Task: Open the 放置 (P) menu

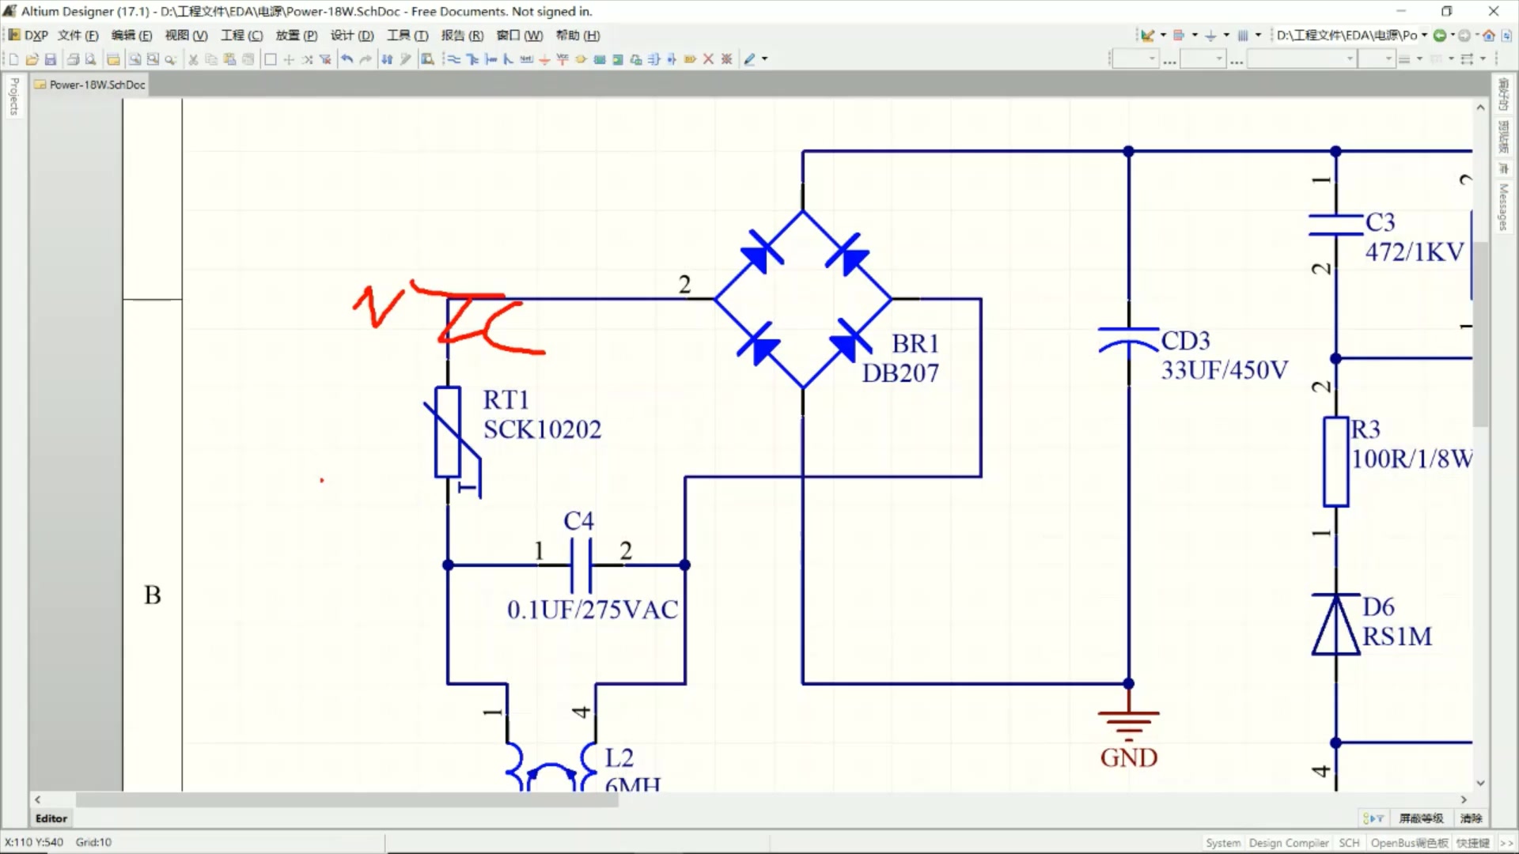Action: pyautogui.click(x=296, y=36)
